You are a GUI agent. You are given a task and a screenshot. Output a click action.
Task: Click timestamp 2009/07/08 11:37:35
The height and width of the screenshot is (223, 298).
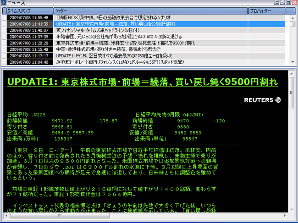29,37
